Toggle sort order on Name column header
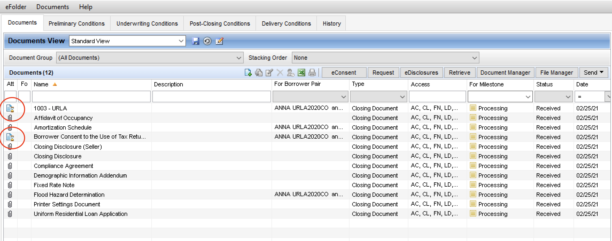Viewport: 612px width, 241px height. [41, 84]
